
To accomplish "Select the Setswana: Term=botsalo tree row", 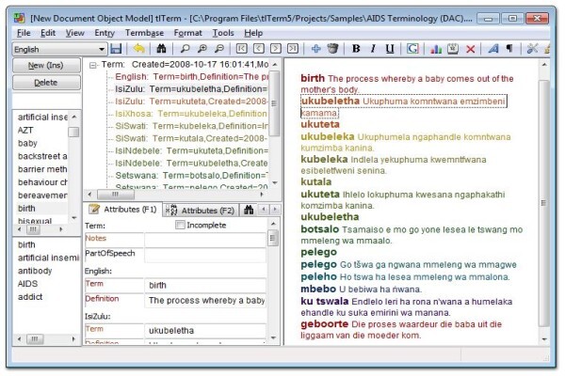I will coord(190,176).
